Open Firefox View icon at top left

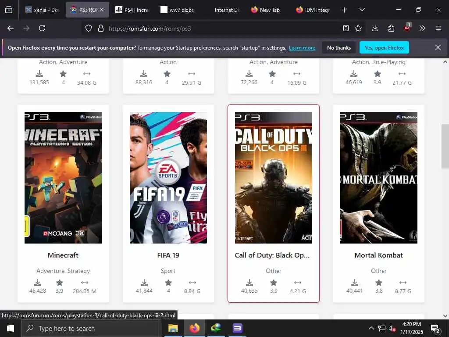pos(9,10)
